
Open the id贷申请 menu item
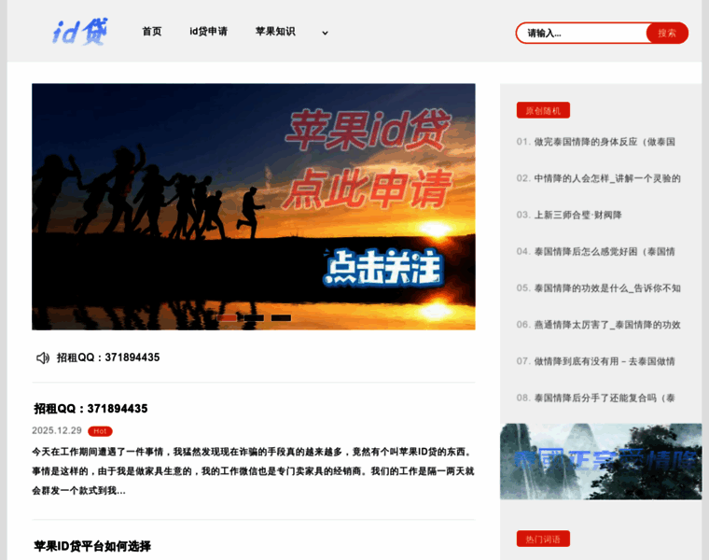pos(208,31)
